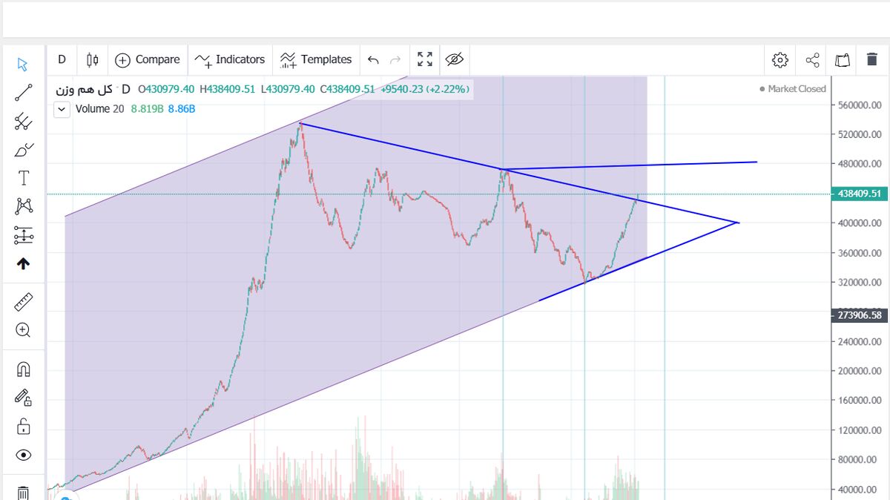
Task: Toggle the crossed-out eye in top toolbar
Action: 454,59
